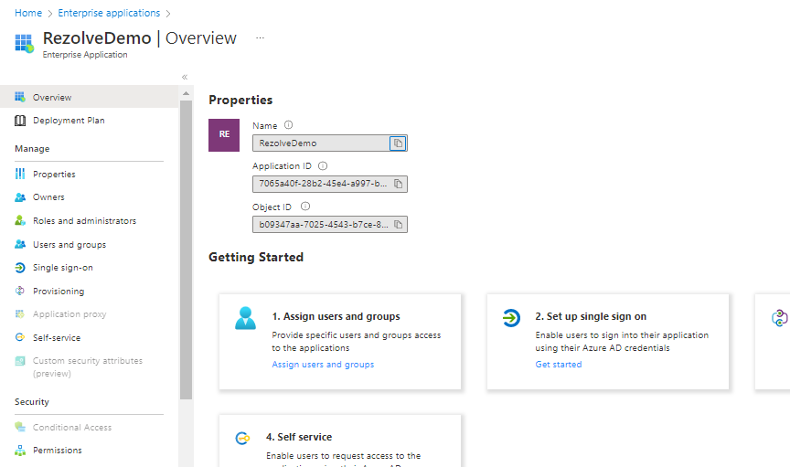Click the sidebar vertical scrollbar thumb

coord(186,249)
